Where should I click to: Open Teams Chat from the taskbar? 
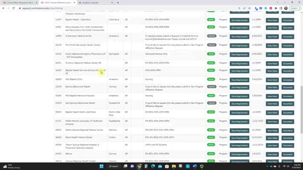pyautogui.click(x=132, y=166)
